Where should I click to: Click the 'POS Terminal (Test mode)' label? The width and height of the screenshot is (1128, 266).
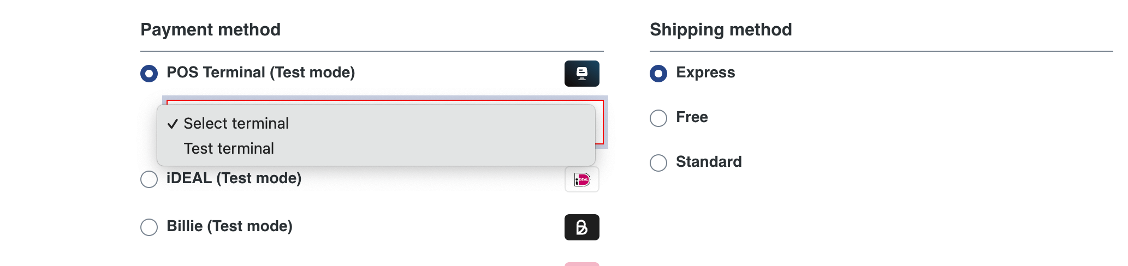tap(260, 72)
